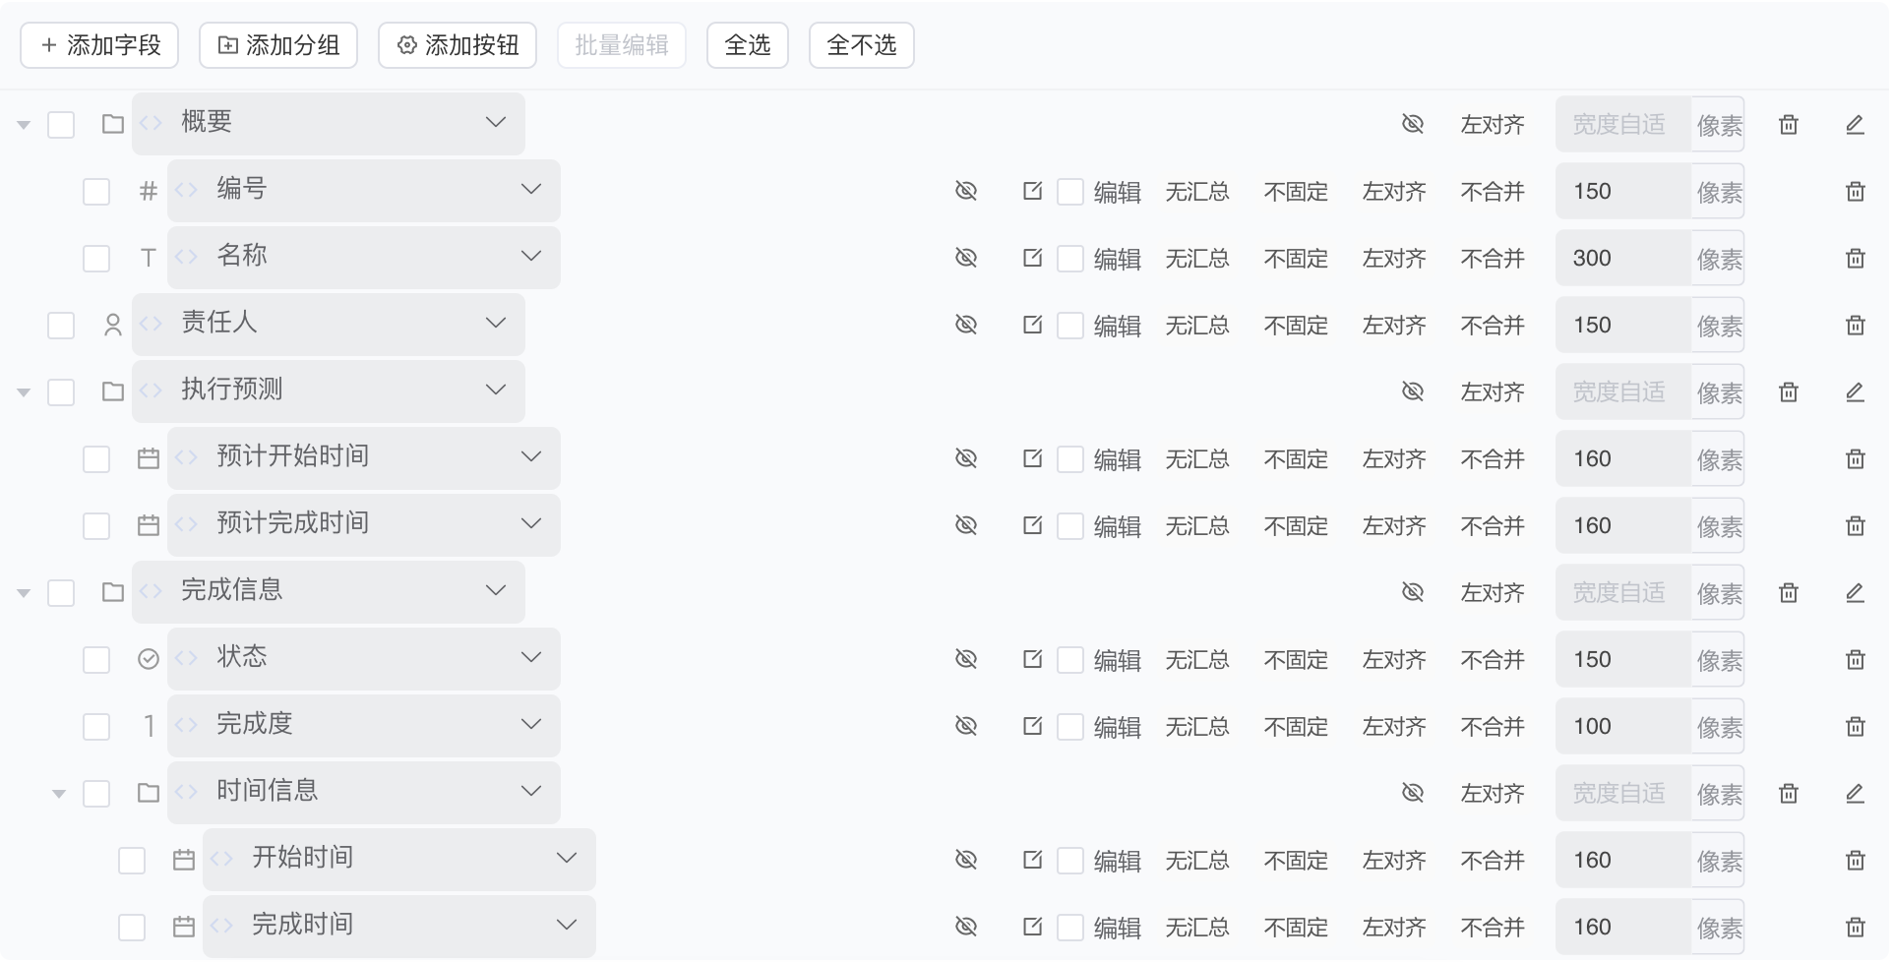The width and height of the screenshot is (1891, 962).
Task: Click the edit-cell icon in the 编号 row
Action: tap(1032, 190)
